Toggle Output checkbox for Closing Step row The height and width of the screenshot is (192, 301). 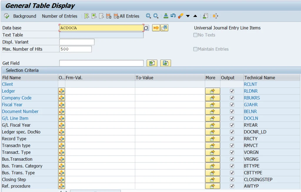(232, 180)
